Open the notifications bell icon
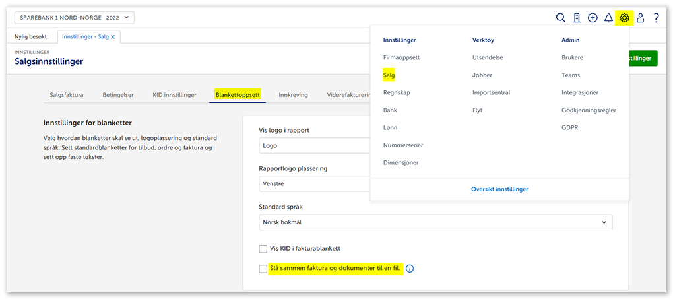The width and height of the screenshot is (673, 299). tap(608, 18)
